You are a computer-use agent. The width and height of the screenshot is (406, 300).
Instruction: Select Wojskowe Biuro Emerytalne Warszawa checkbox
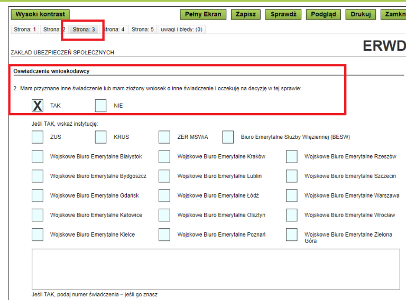pyautogui.click(x=292, y=196)
